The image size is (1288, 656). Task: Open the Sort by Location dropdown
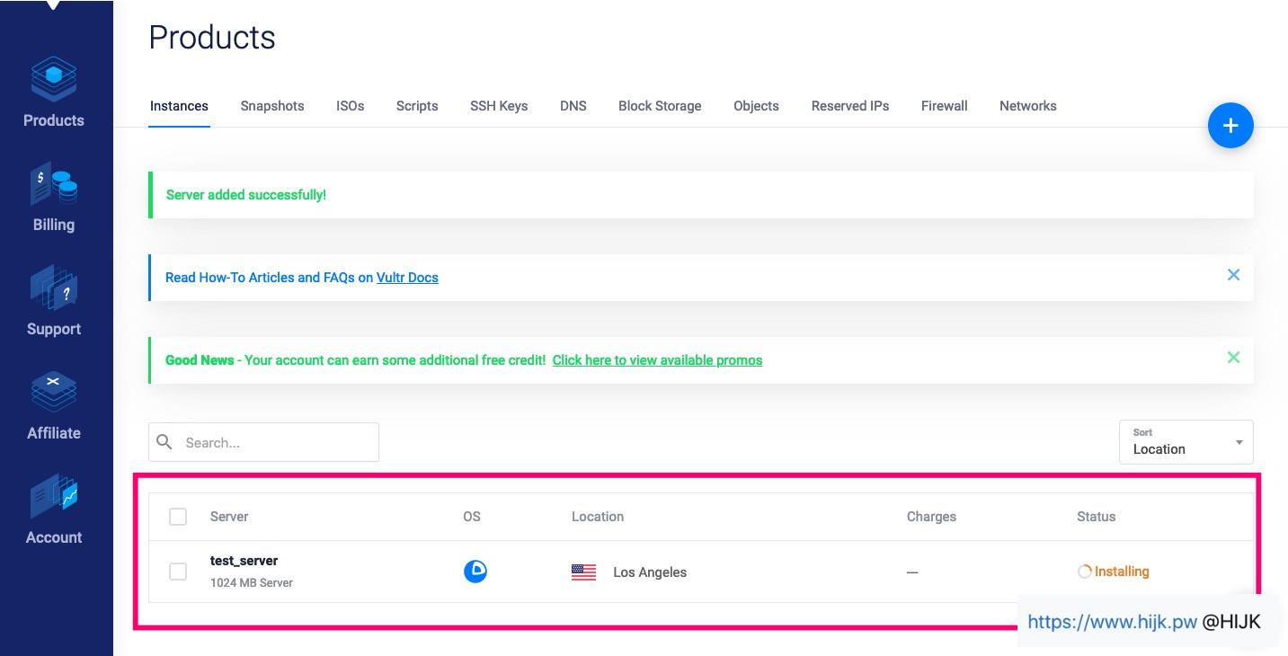pyautogui.click(x=1186, y=442)
